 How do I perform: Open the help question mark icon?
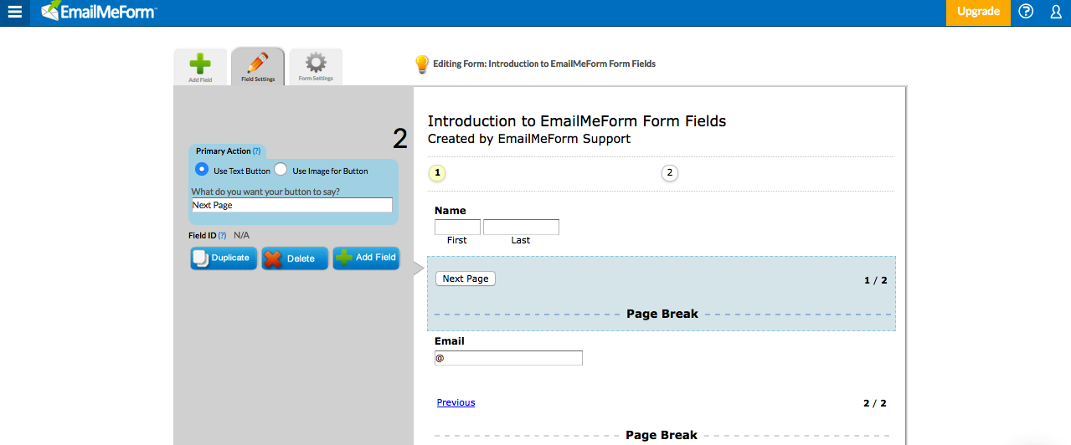coord(1026,12)
